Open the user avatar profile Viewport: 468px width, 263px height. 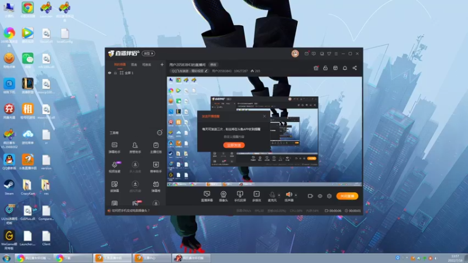295,53
